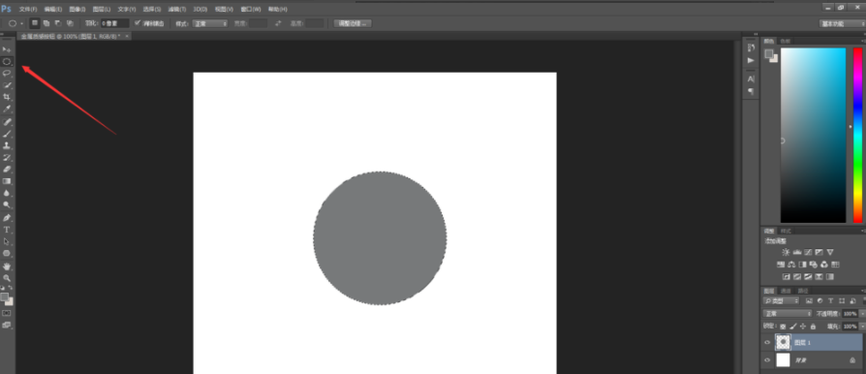Toggle the anti-alias checkbox
This screenshot has width=866, height=374.
coord(139,23)
